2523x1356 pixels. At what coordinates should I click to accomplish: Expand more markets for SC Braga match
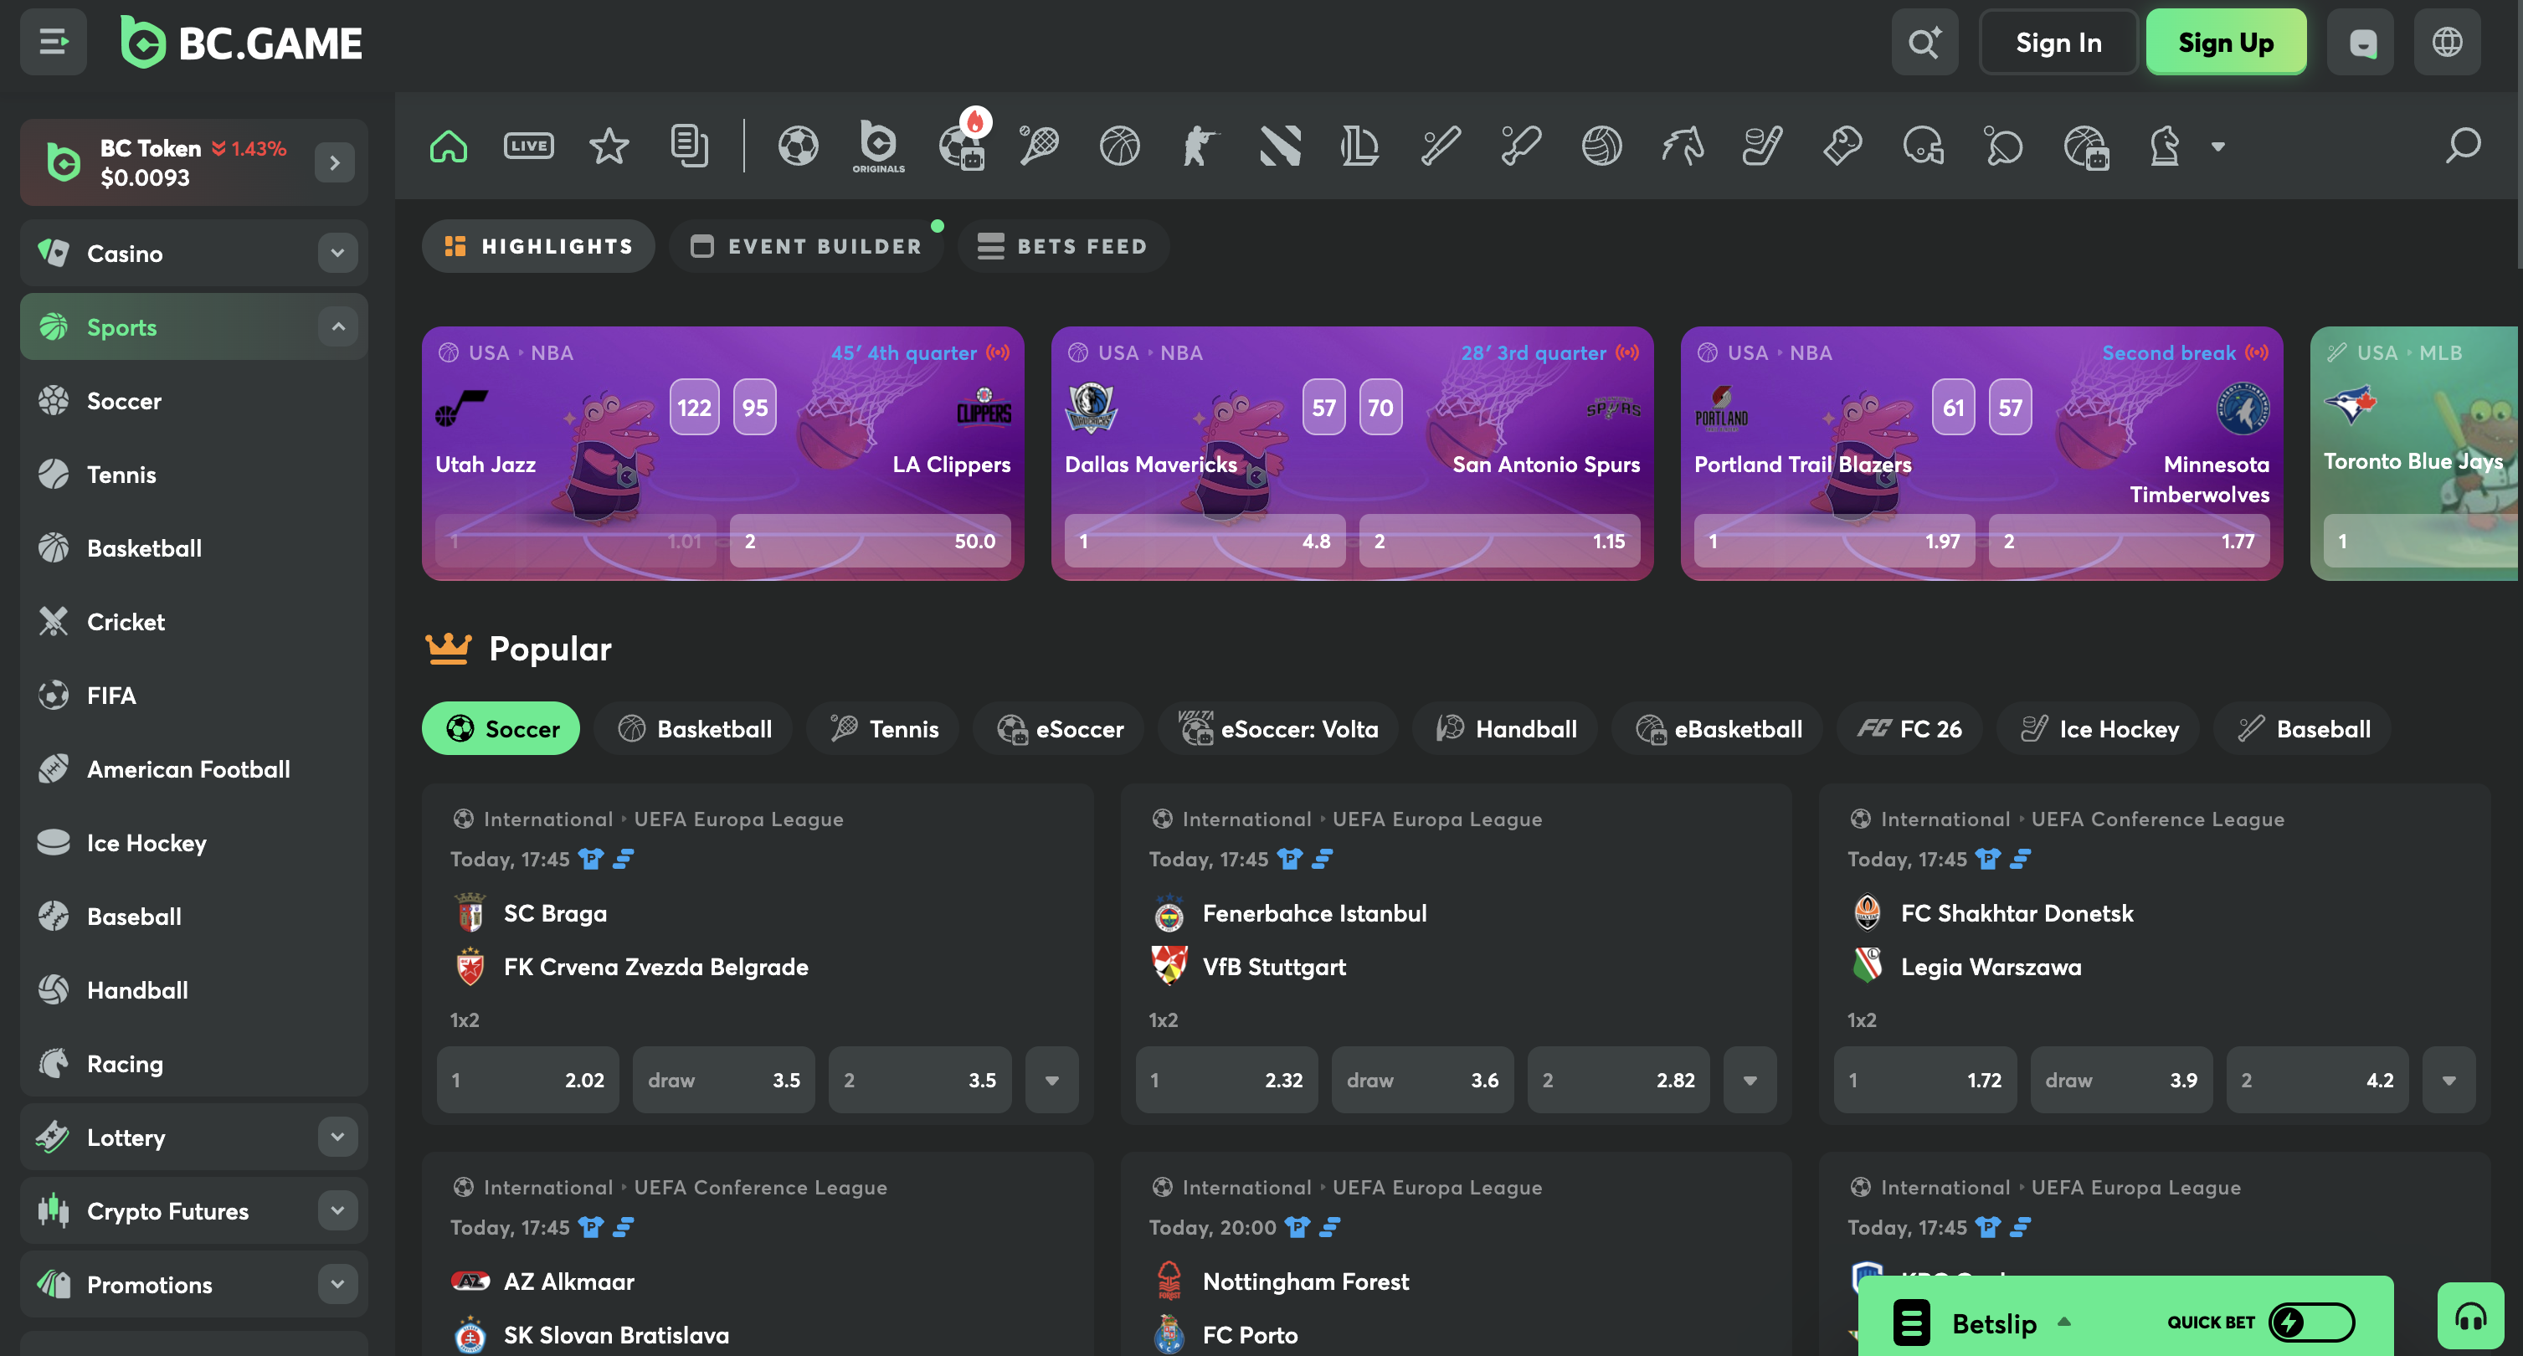point(1052,1080)
